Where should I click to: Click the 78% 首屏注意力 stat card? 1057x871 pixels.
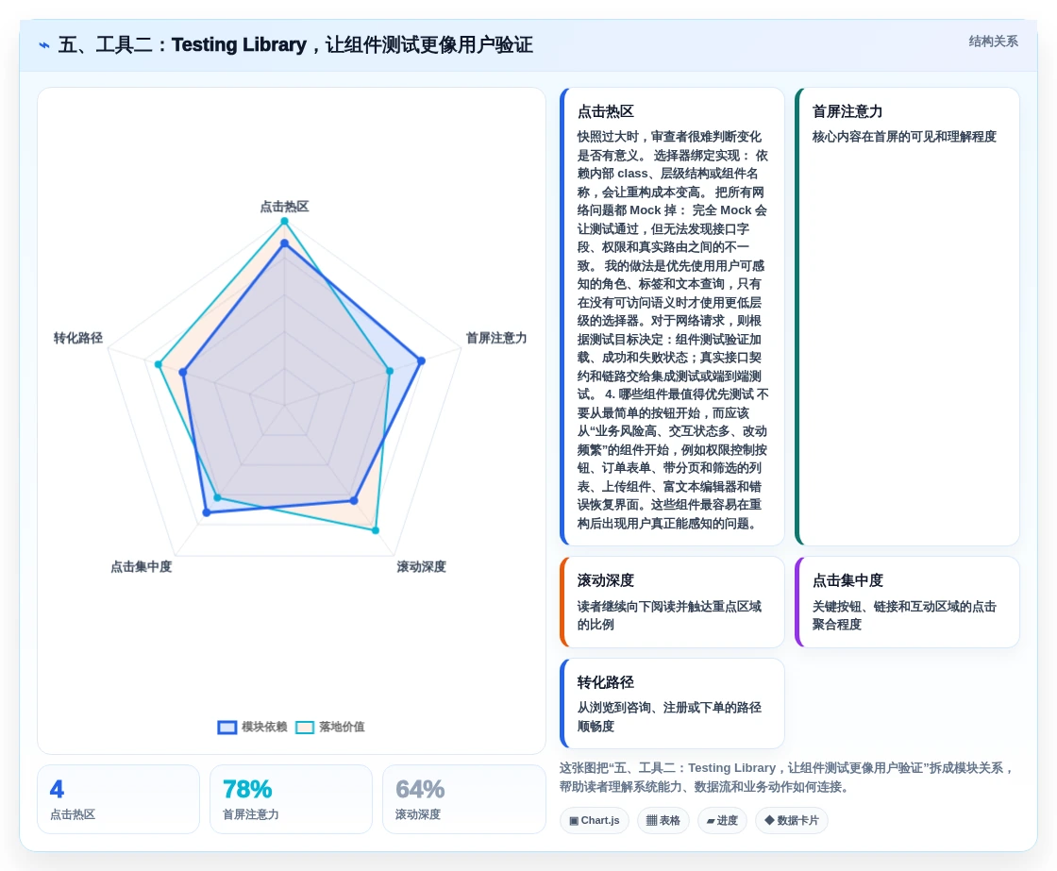(x=292, y=799)
